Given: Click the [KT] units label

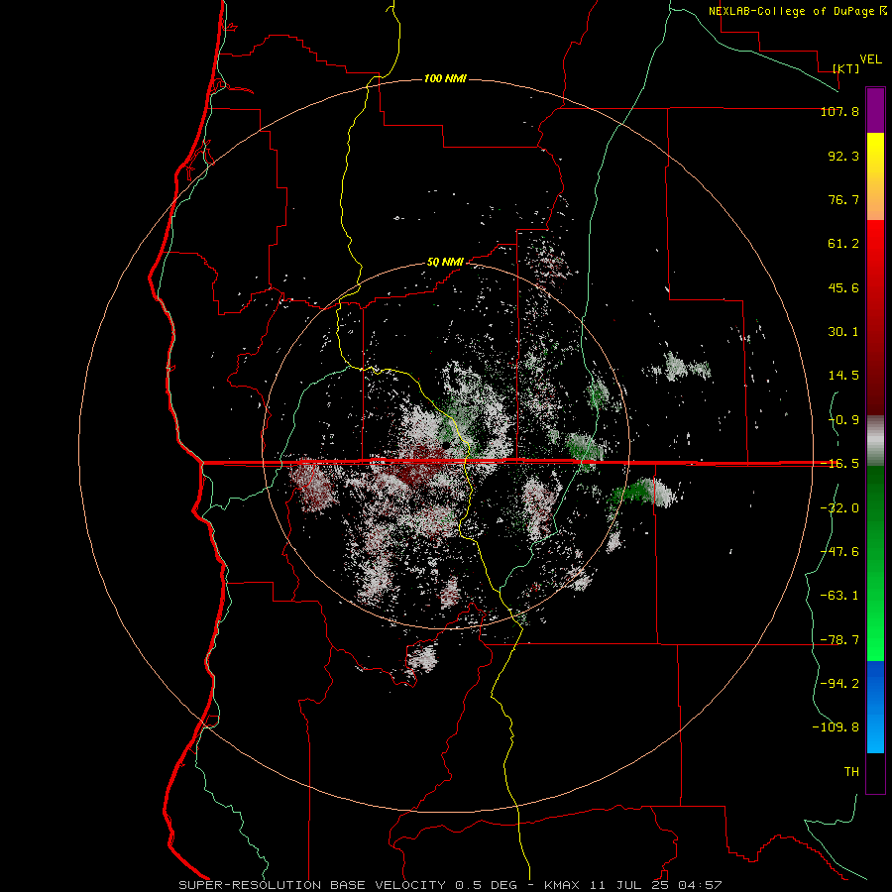Looking at the screenshot, I should pos(845,68).
